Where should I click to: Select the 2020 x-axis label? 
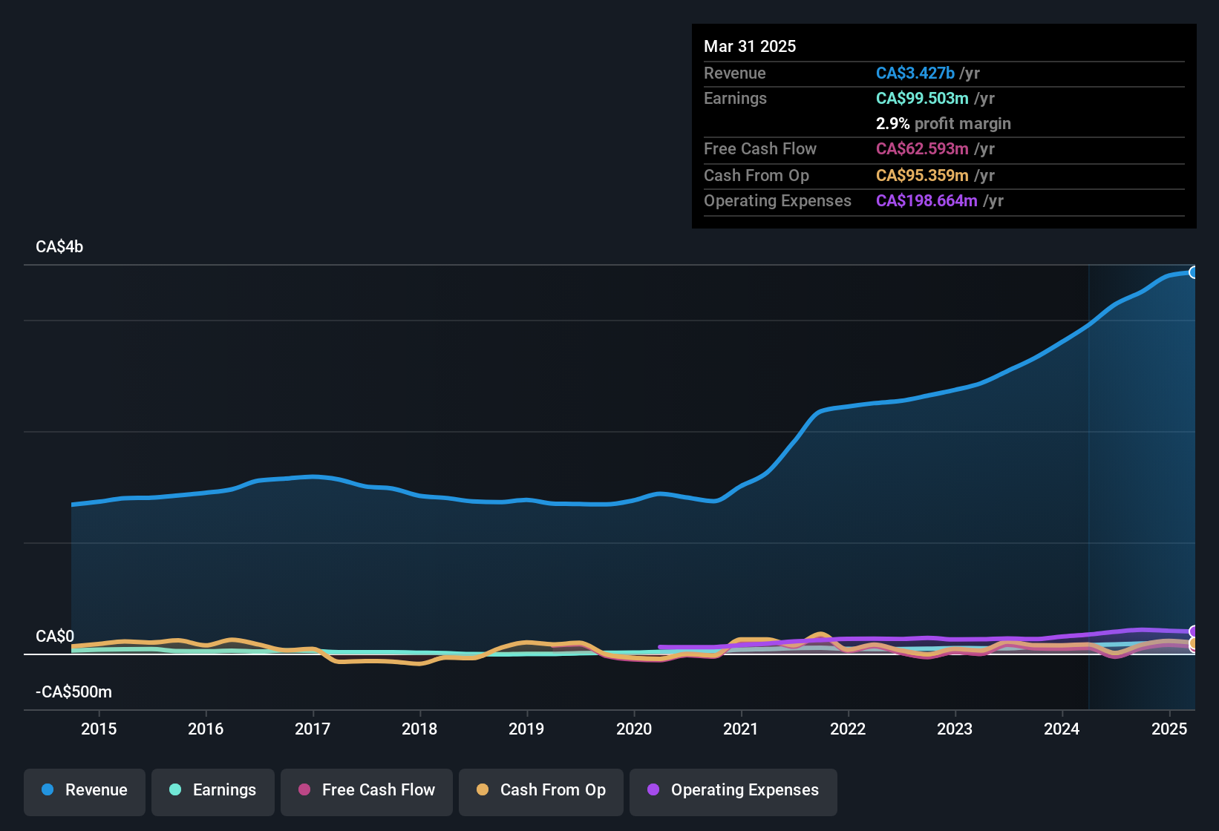[x=634, y=729]
